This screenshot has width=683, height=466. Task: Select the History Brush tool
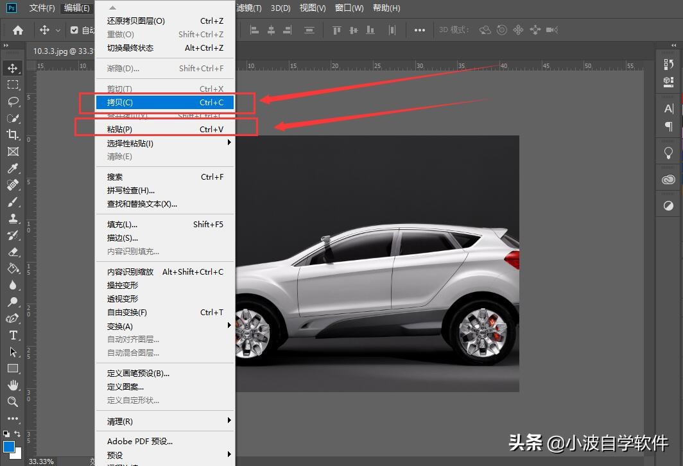pyautogui.click(x=13, y=235)
